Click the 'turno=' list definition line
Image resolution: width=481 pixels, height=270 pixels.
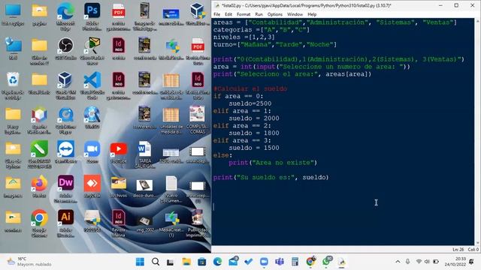(x=275, y=44)
